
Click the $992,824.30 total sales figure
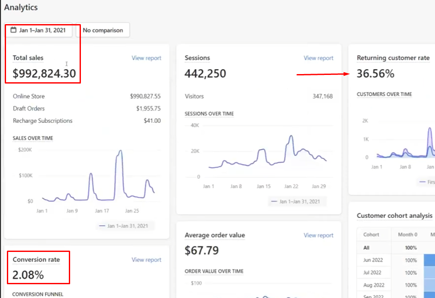(x=44, y=73)
